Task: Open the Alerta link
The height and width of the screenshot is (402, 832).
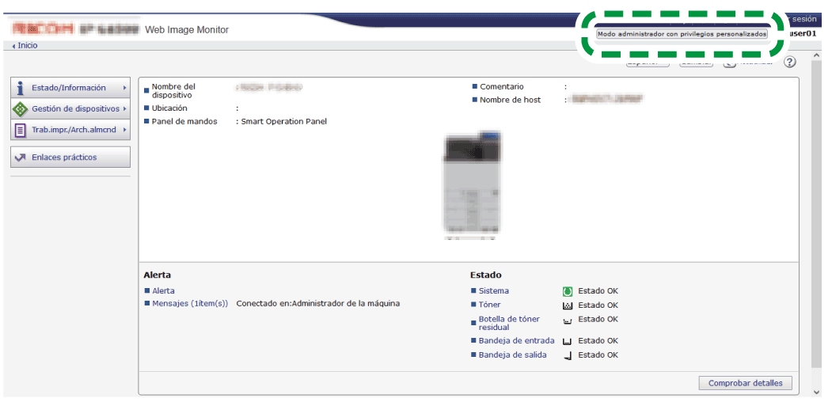Action: [x=163, y=291]
